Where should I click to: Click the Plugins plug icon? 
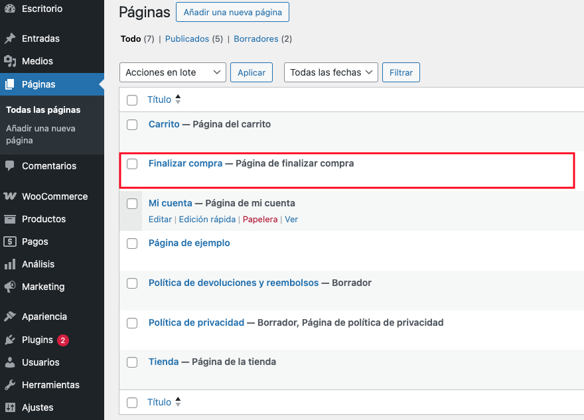(10, 340)
